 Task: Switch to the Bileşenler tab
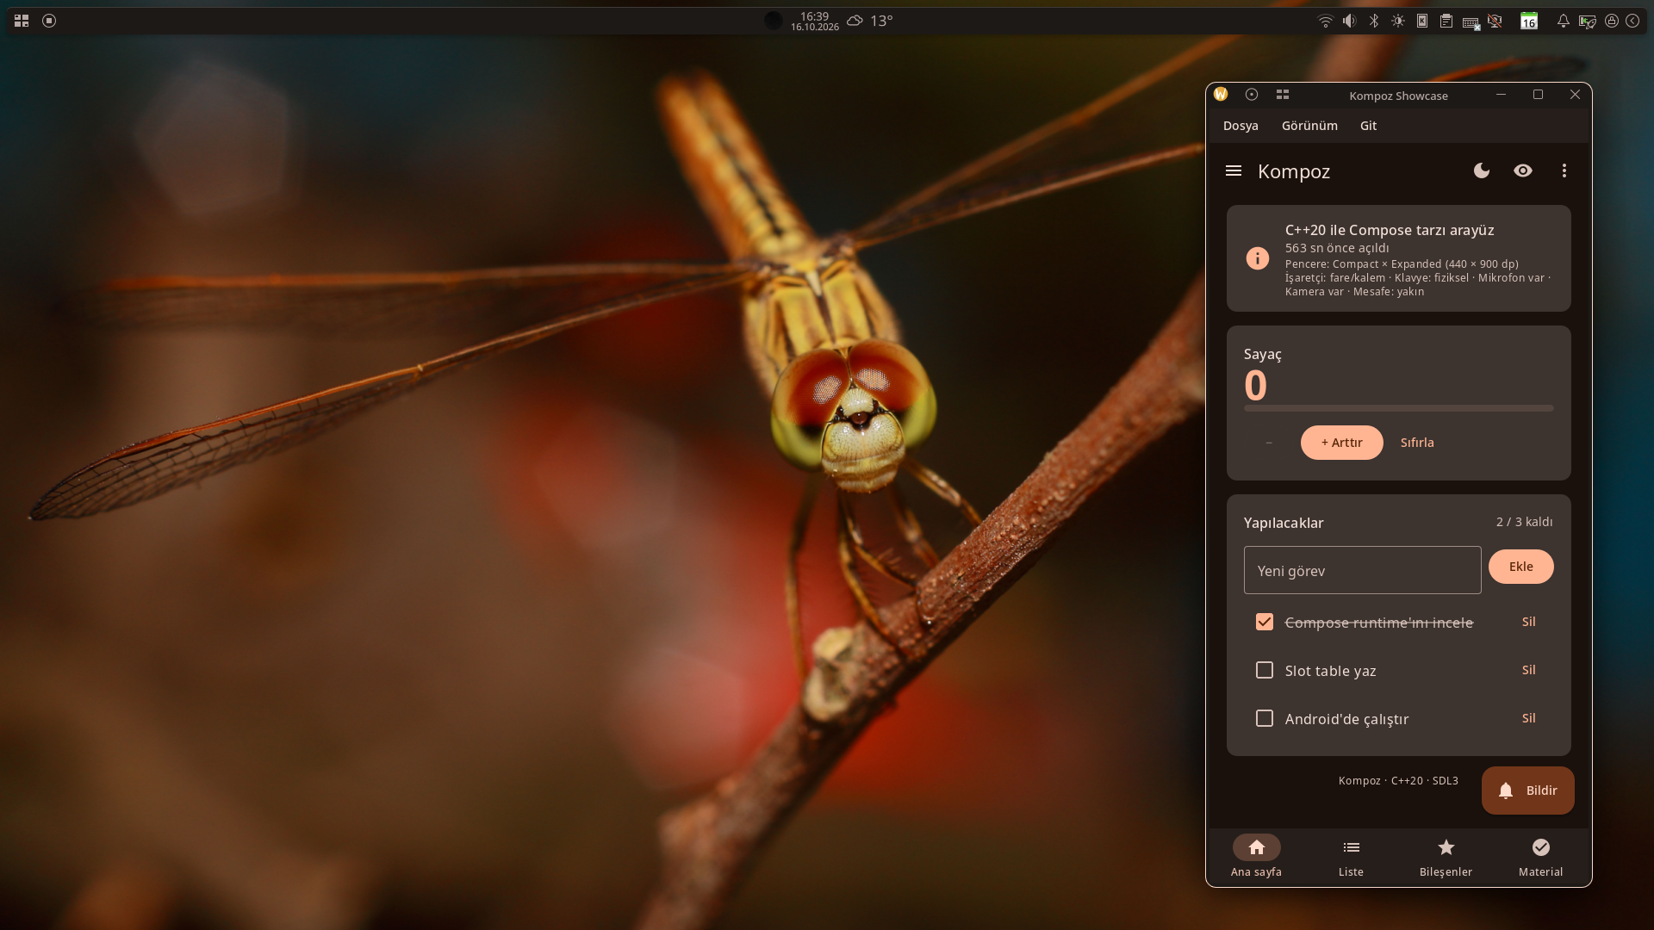(x=1446, y=858)
